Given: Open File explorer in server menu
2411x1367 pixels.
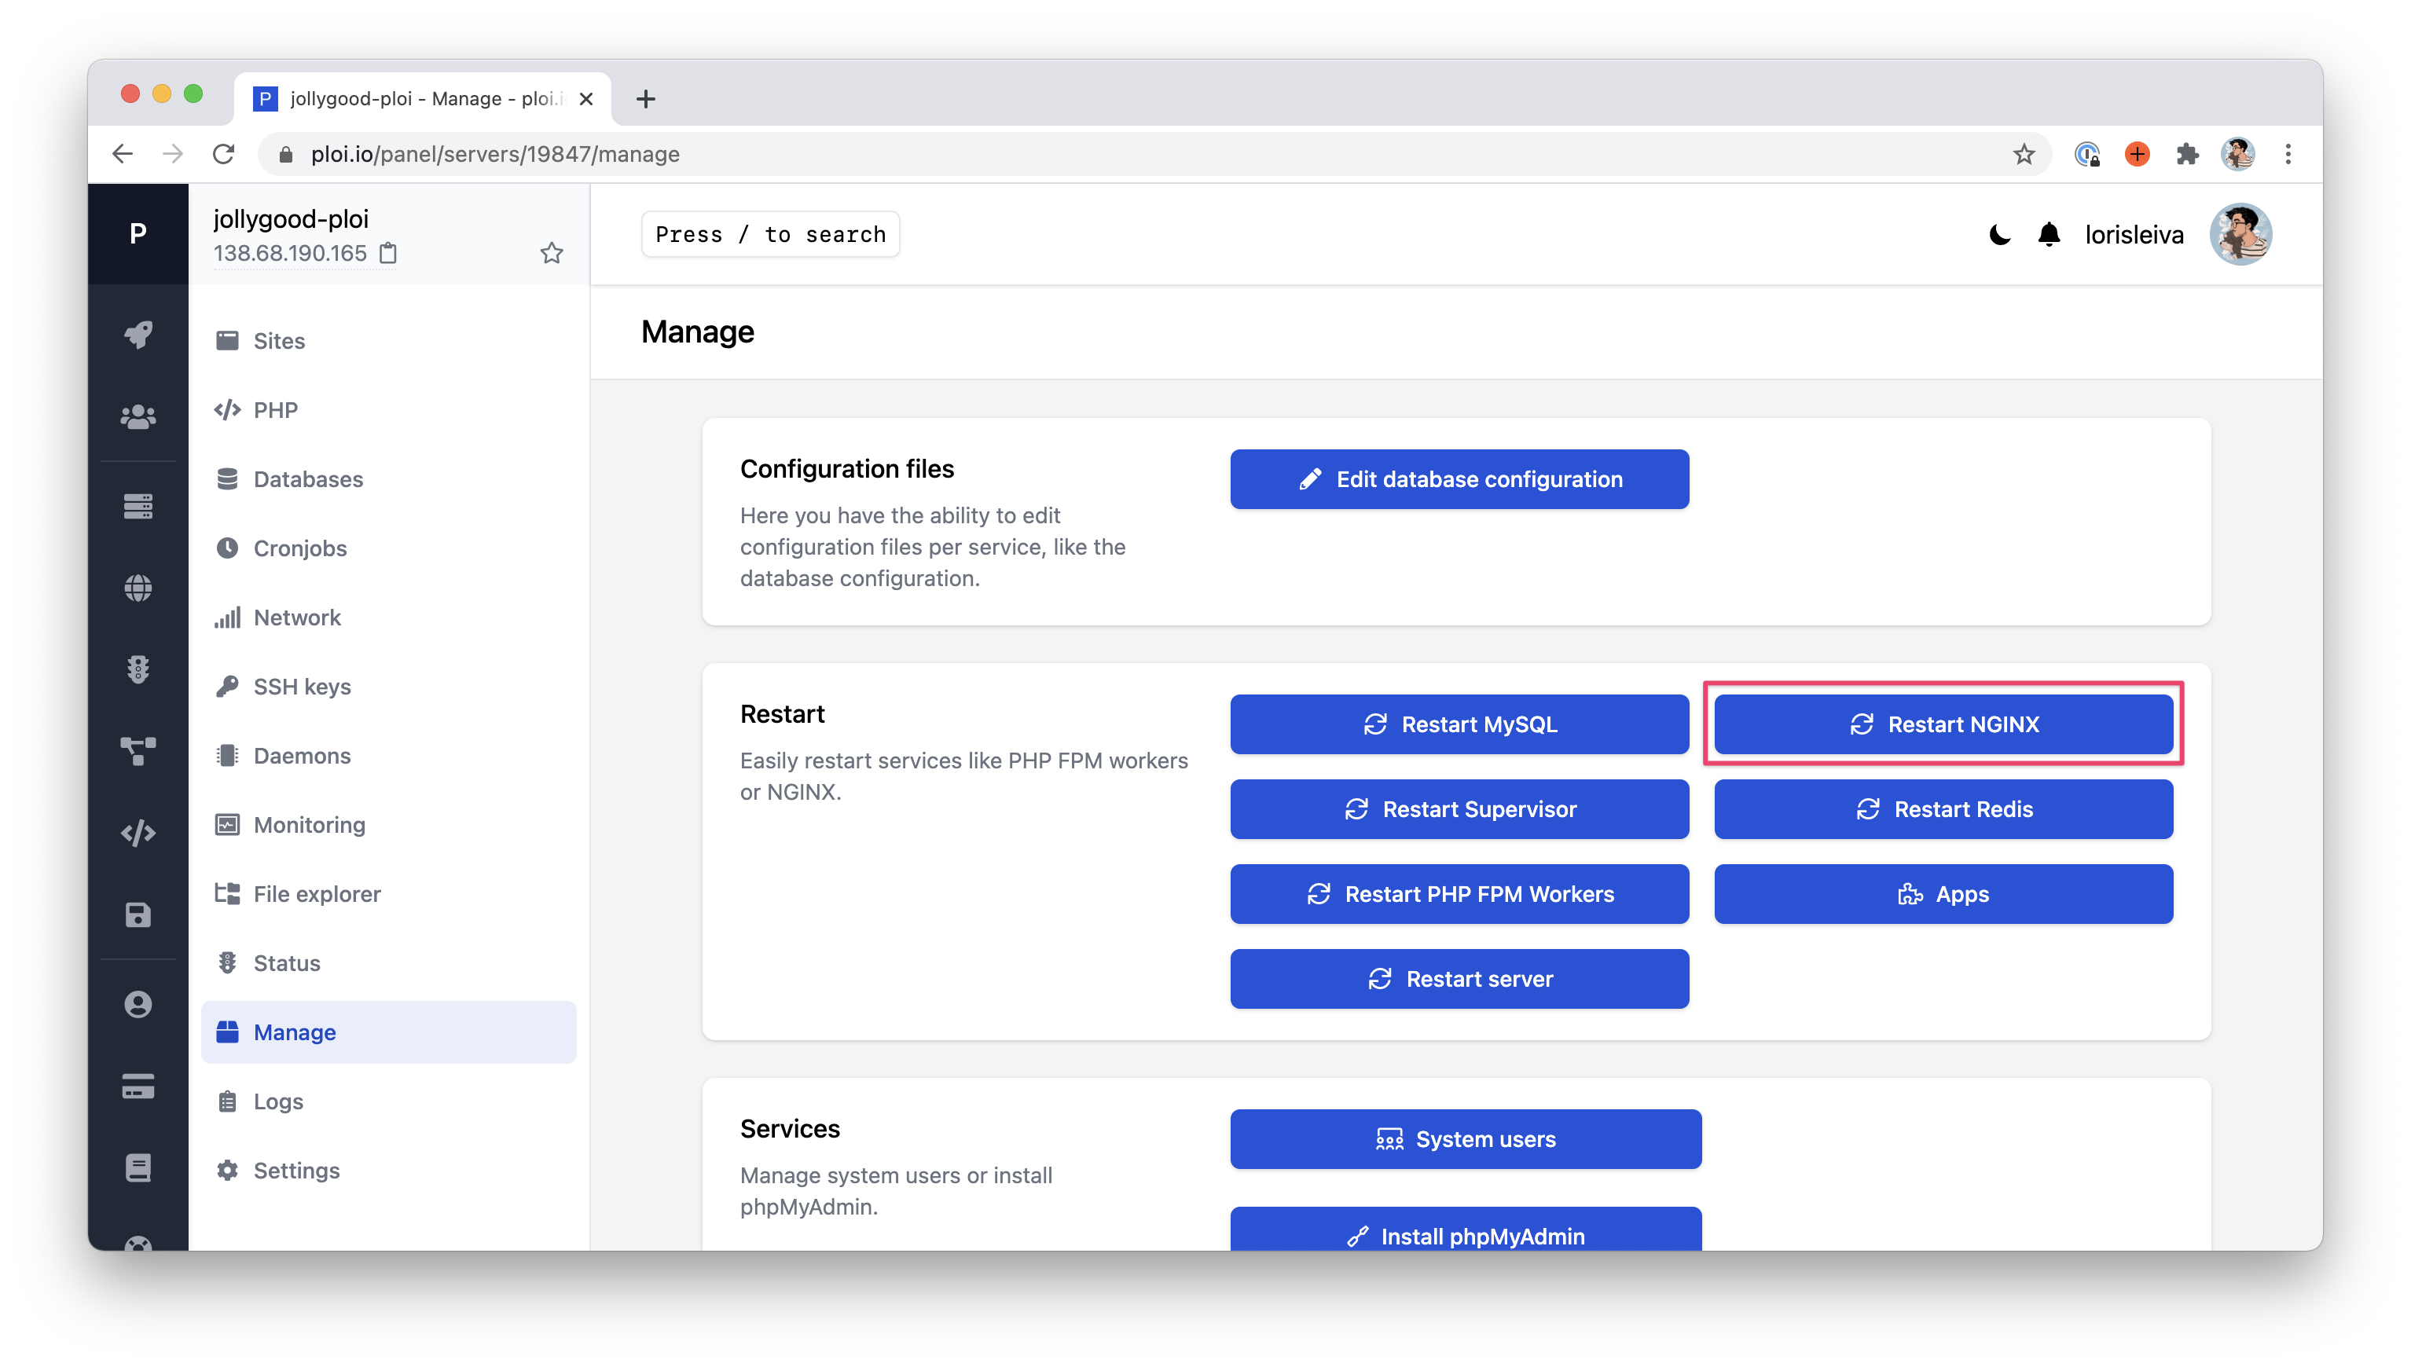Looking at the screenshot, I should [389, 894].
